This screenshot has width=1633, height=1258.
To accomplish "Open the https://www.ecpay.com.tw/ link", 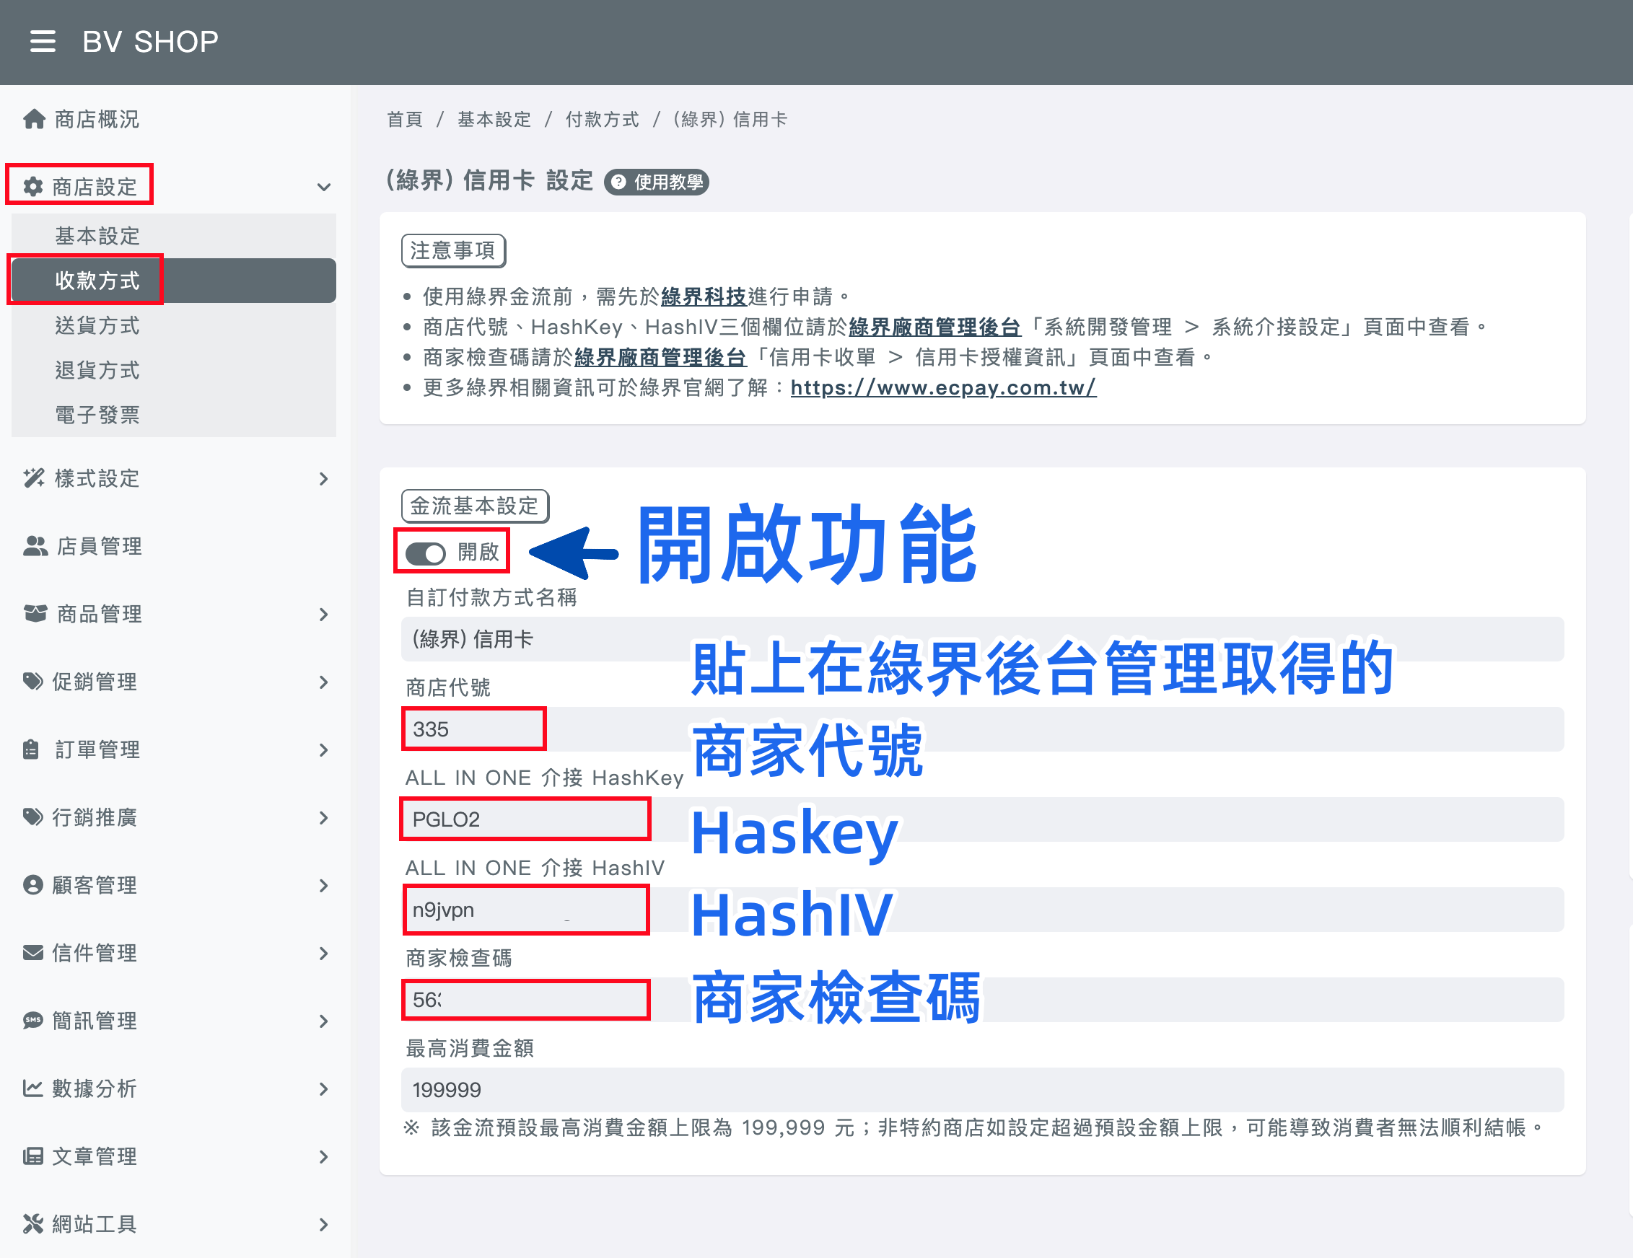I will tap(943, 387).
